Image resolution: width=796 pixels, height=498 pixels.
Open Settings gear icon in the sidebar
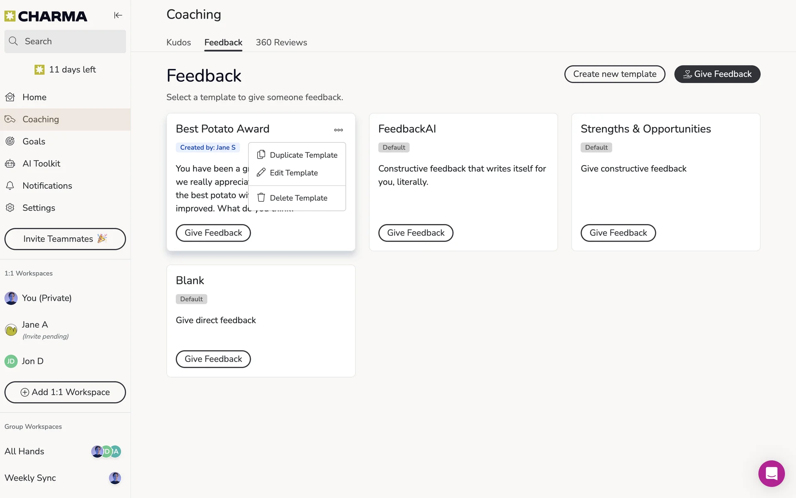click(x=10, y=207)
